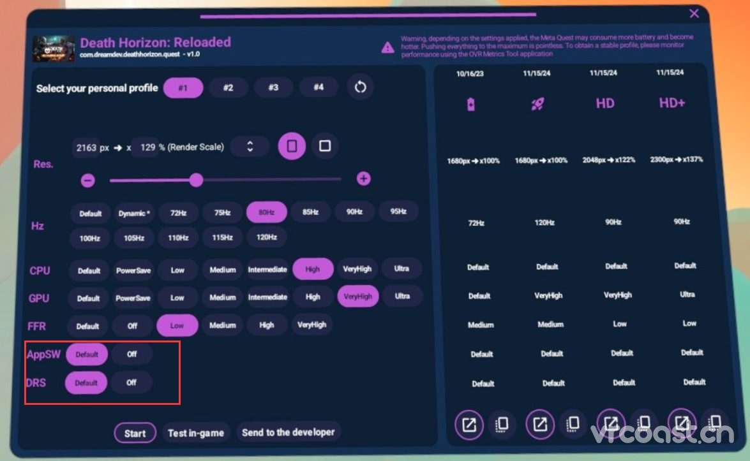Set CPU level to VeryHigh
Image resolution: width=750 pixels, height=461 pixels.
(357, 269)
